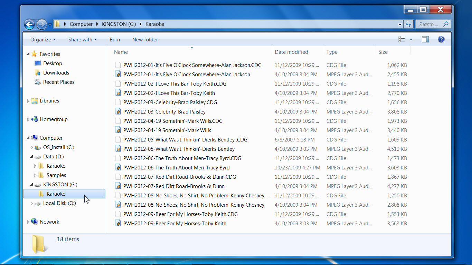Select the Homegroup icon

(x=34, y=119)
